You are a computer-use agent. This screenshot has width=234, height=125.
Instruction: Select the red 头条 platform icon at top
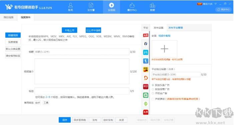coord(146,35)
